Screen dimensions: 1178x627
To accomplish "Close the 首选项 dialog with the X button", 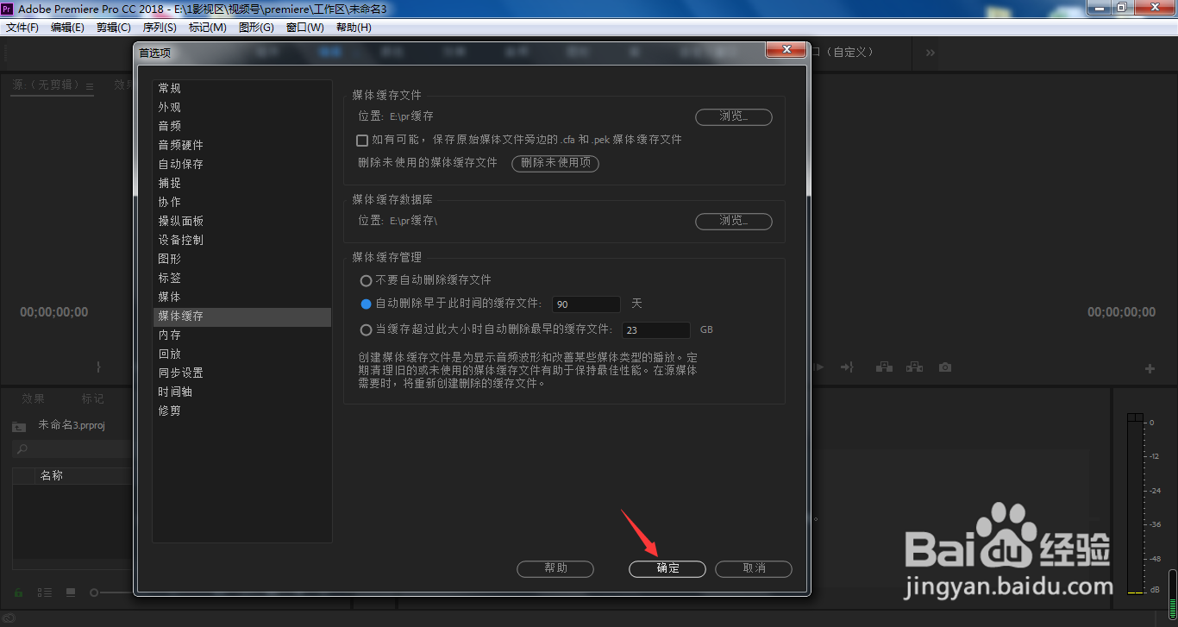I will coord(786,51).
